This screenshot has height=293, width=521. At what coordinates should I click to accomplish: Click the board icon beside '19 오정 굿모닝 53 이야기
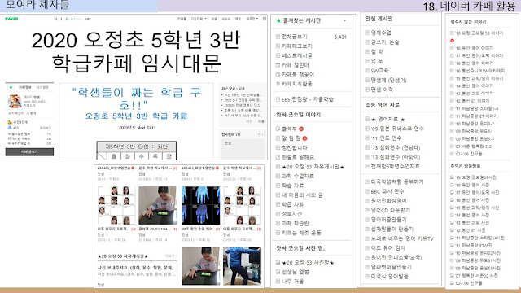(x=452, y=33)
